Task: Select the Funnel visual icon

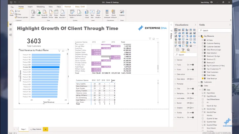Action: (x=180, y=36)
